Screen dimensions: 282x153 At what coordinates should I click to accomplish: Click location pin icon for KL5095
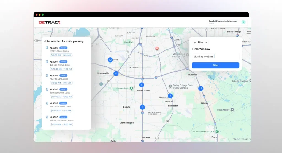tap(47, 75)
